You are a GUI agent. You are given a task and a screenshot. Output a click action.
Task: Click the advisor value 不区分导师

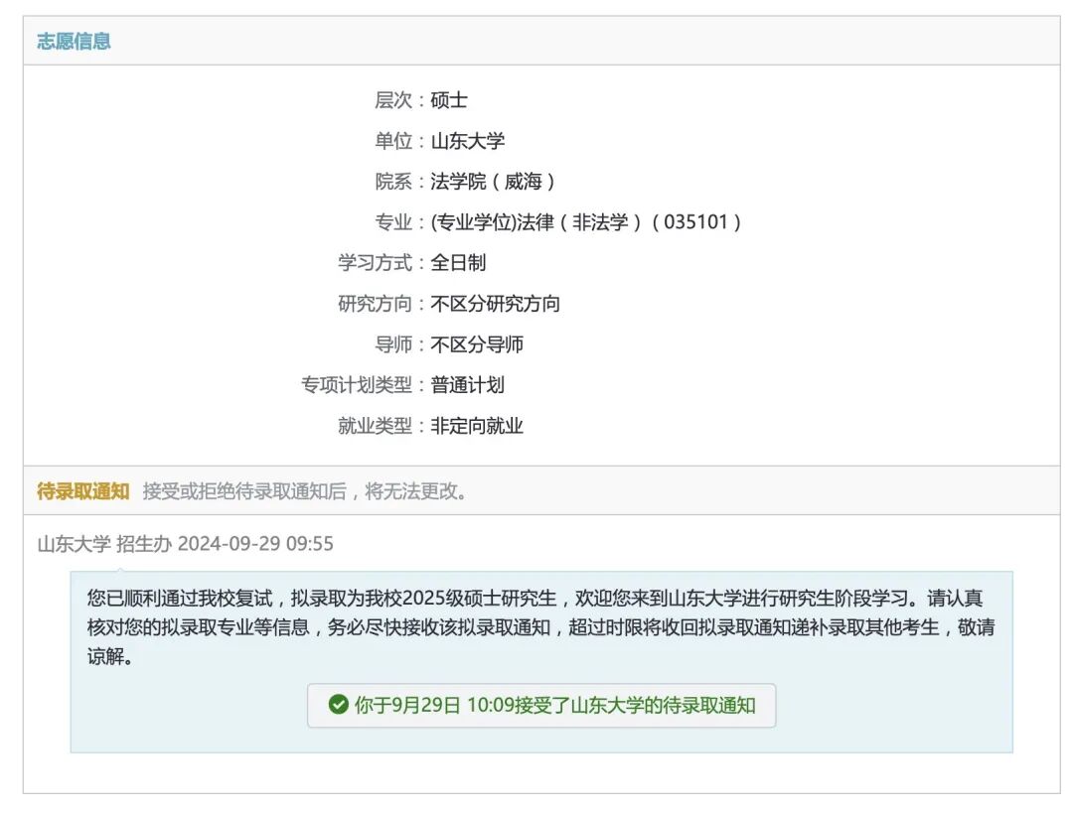[x=476, y=343]
